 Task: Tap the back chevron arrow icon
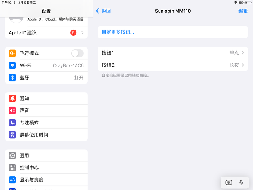(98, 11)
